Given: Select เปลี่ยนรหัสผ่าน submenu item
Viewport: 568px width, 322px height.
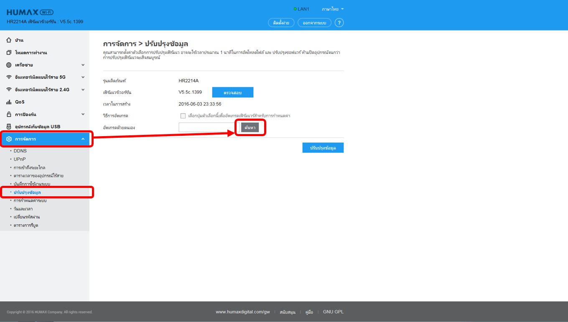Looking at the screenshot, I should coord(27,217).
